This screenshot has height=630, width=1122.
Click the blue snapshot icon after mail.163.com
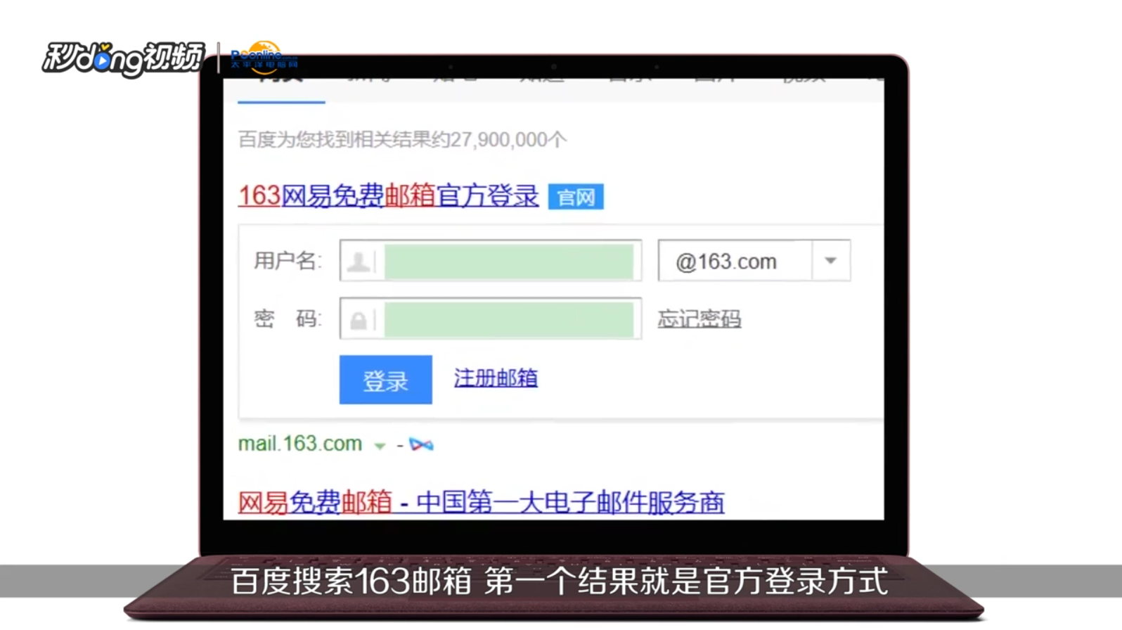[422, 444]
